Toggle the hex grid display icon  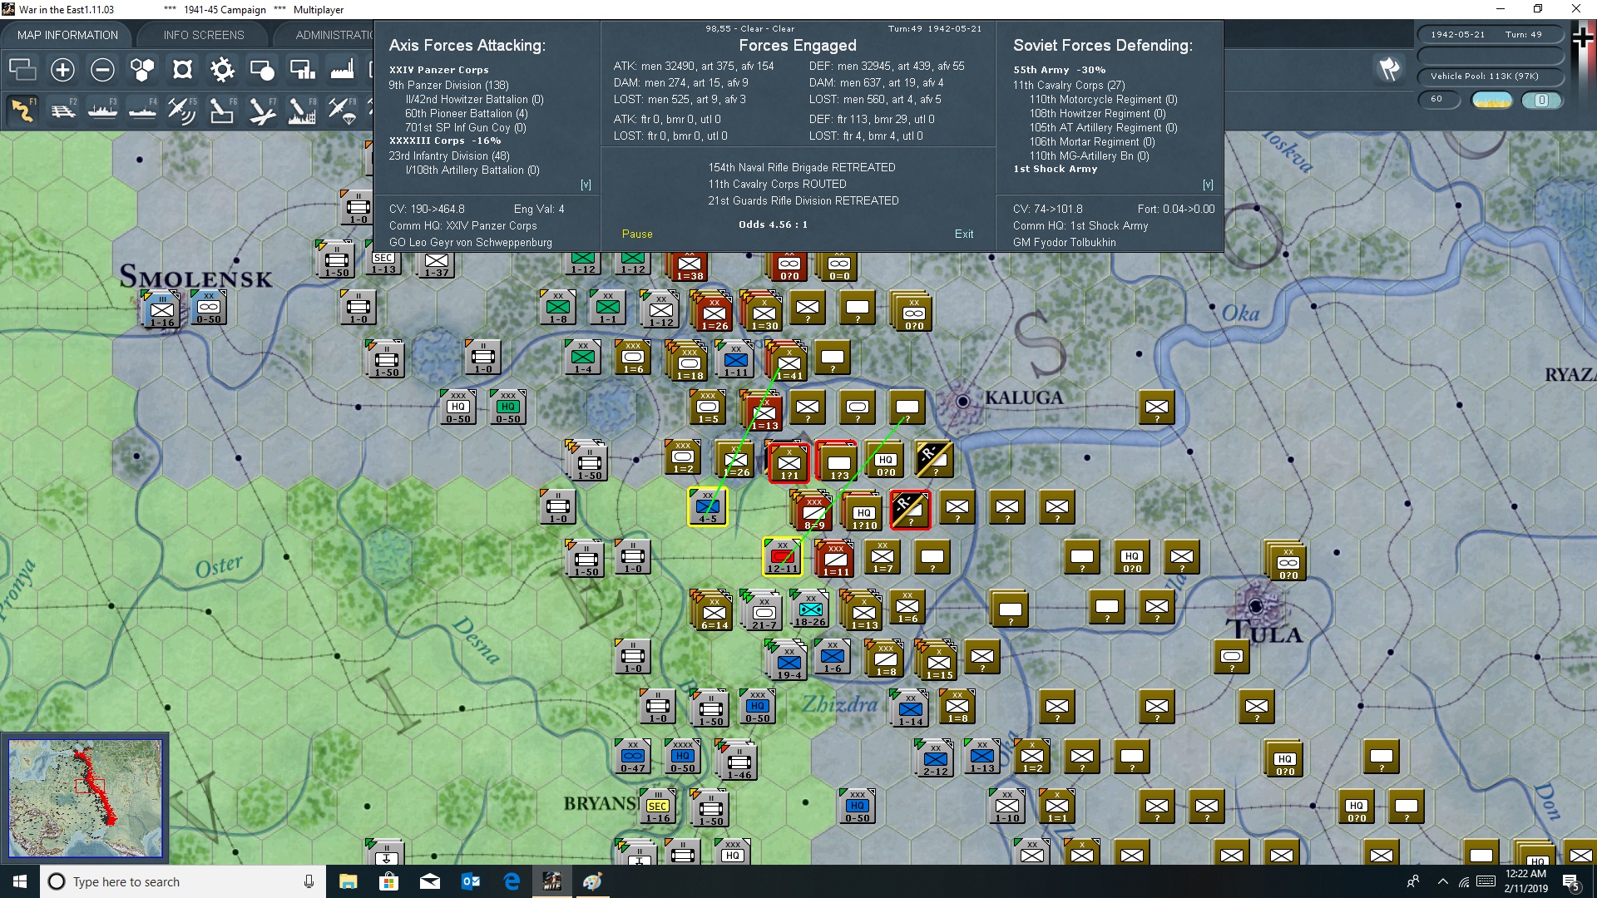point(142,70)
